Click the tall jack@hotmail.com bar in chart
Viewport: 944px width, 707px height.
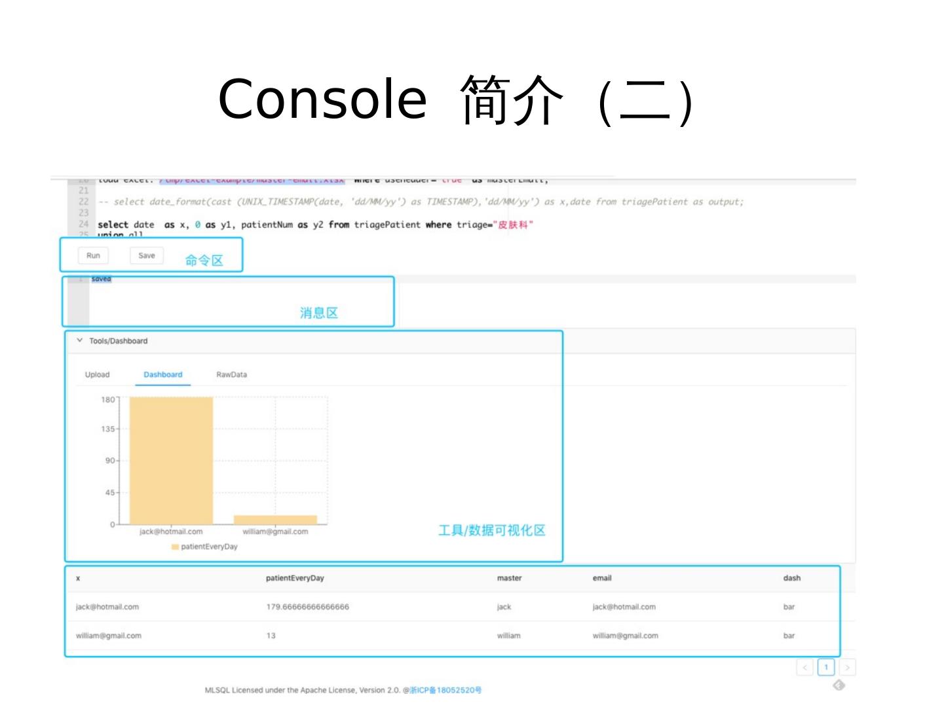coord(171,460)
